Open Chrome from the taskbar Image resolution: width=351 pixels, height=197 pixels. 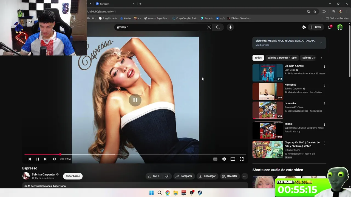pos(168,193)
